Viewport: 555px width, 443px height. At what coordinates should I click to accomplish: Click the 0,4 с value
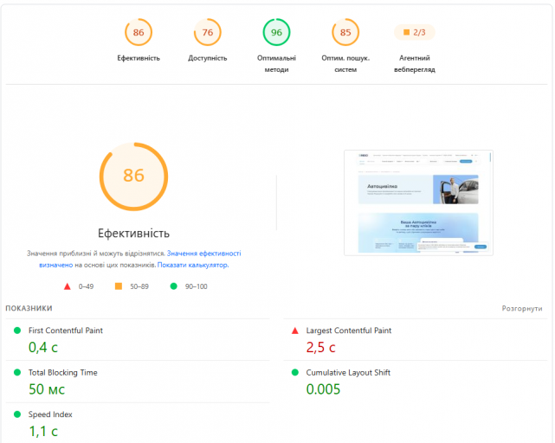(x=42, y=347)
